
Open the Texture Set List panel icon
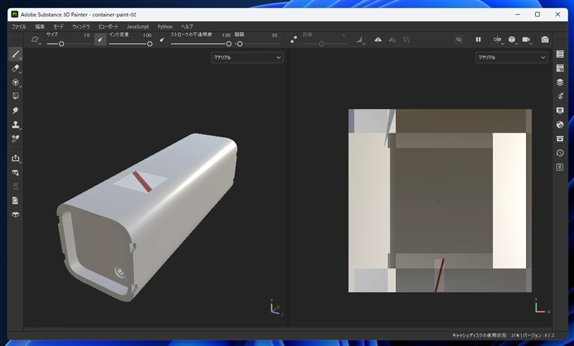[560, 54]
